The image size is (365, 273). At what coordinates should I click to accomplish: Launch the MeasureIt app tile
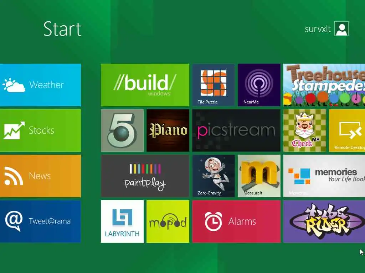[x=259, y=176]
